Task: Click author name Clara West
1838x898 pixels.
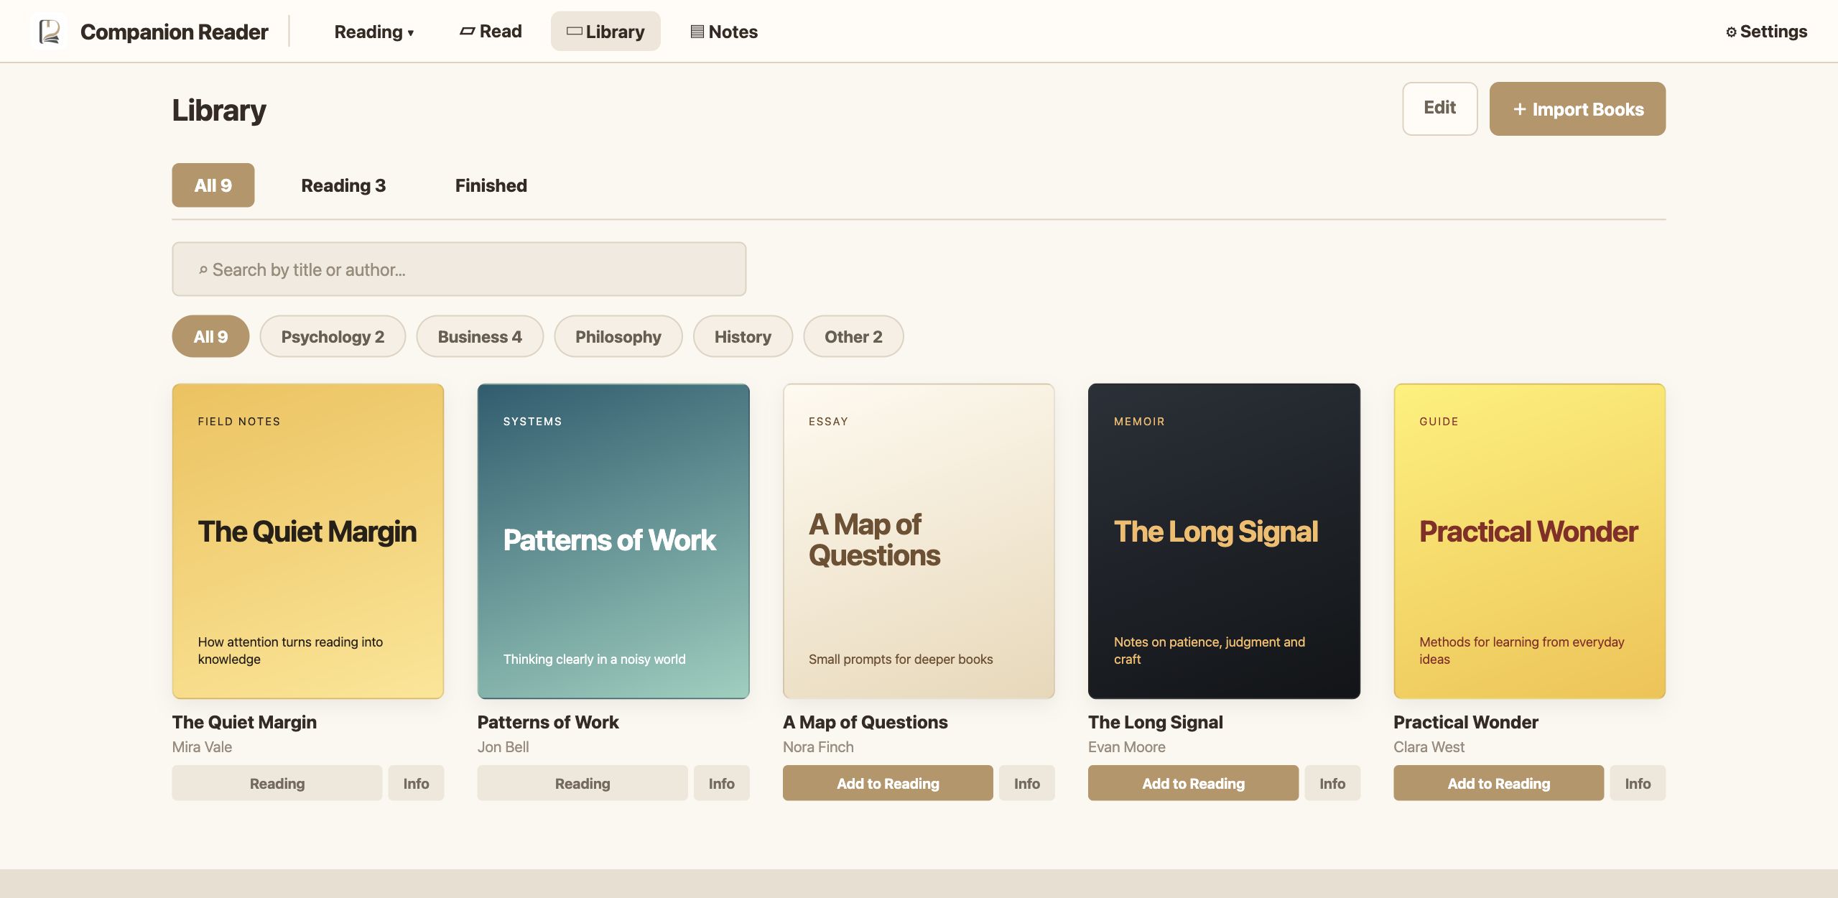Action: [x=1429, y=746]
